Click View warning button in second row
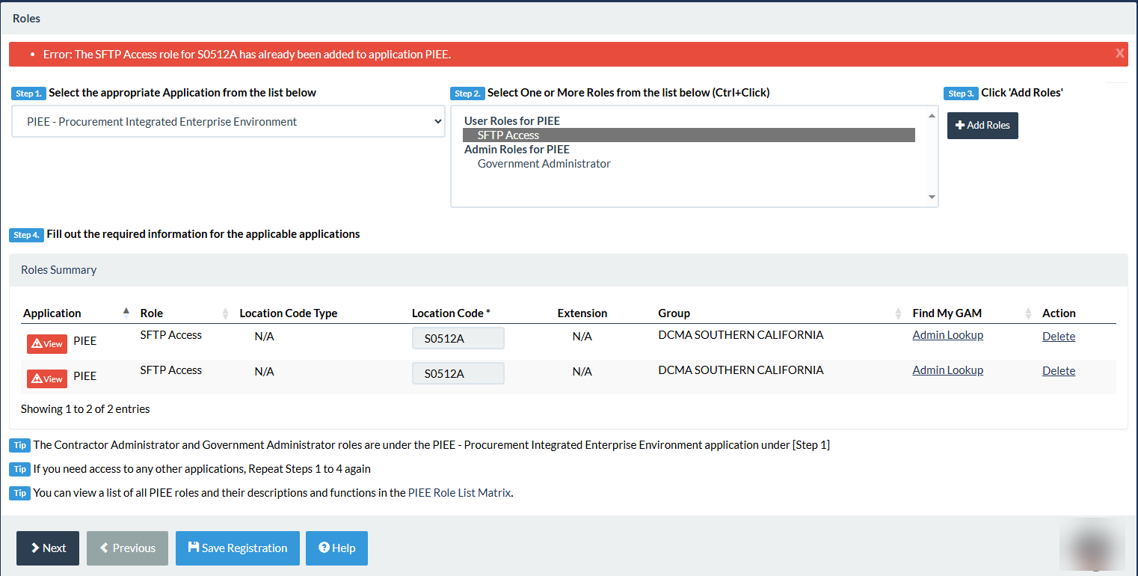 (47, 379)
